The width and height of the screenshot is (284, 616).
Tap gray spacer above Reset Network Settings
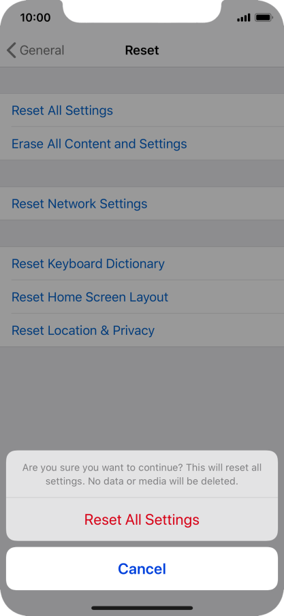(142, 174)
